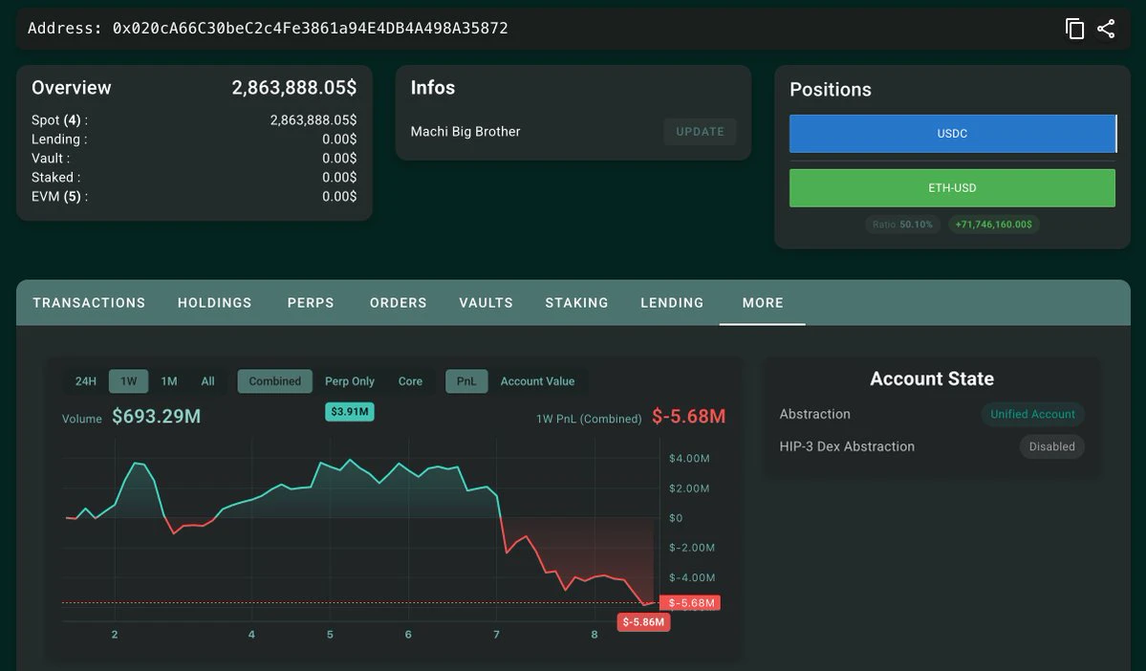
Task: Select the 1W time range
Action: click(129, 380)
